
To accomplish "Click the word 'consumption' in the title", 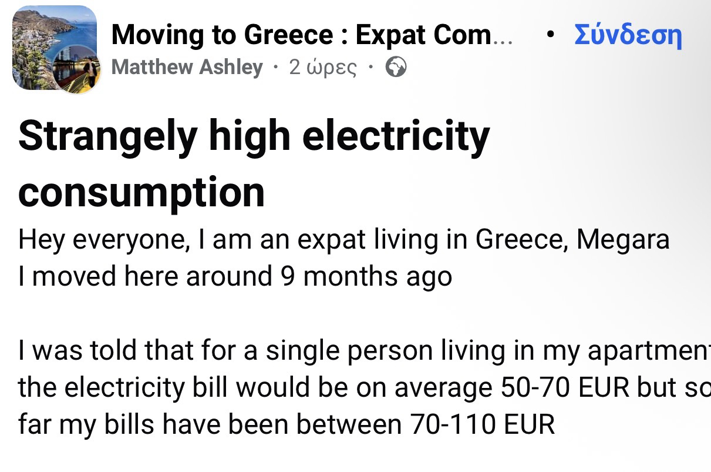I will click(141, 192).
